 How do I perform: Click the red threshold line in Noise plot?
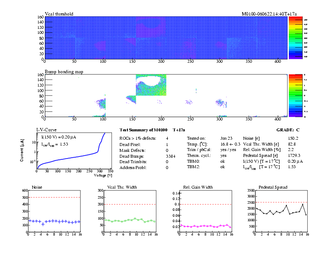point(54,197)
